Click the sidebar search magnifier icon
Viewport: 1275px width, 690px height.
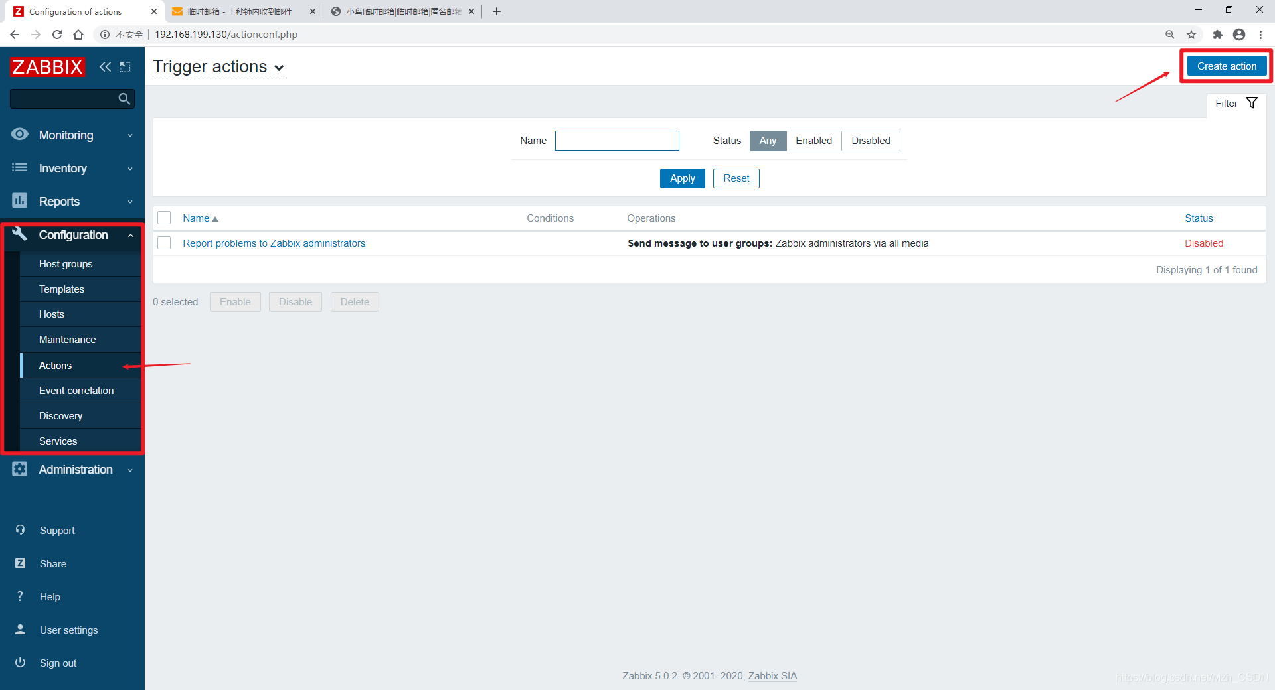124,99
